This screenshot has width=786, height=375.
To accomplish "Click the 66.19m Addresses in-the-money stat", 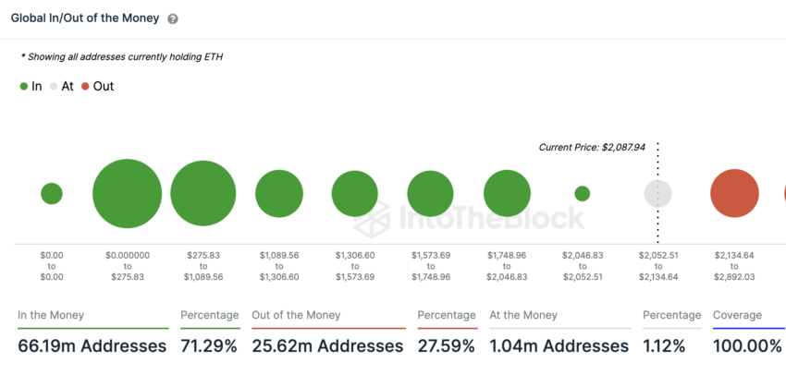I will tap(92, 346).
